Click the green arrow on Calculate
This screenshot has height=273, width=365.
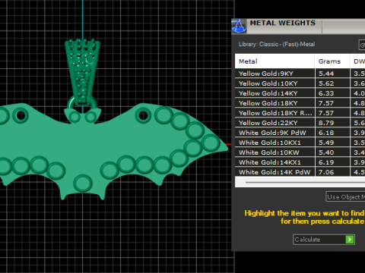350,240
